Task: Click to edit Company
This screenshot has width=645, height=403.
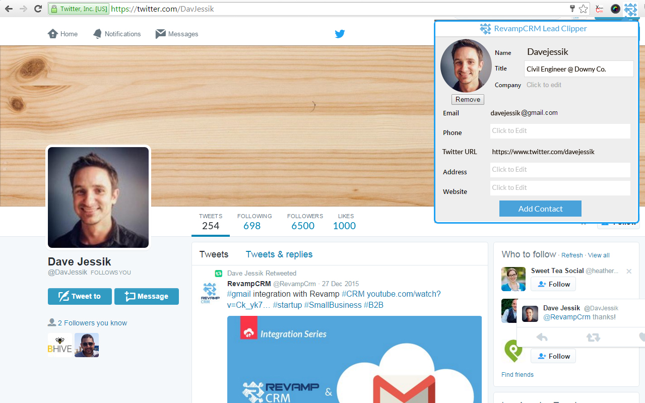Action: click(x=544, y=85)
